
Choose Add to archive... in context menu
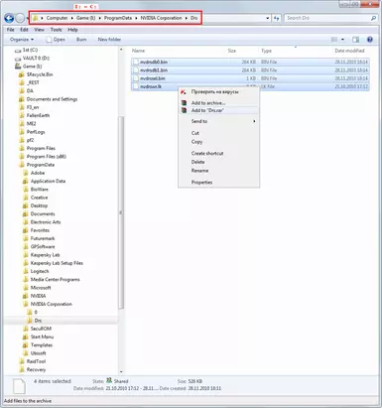(219, 103)
